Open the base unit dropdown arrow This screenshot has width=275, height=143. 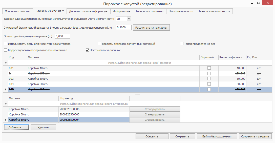[129, 19]
